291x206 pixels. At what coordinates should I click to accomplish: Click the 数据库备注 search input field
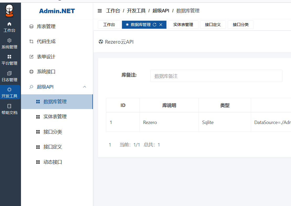(x=216, y=76)
